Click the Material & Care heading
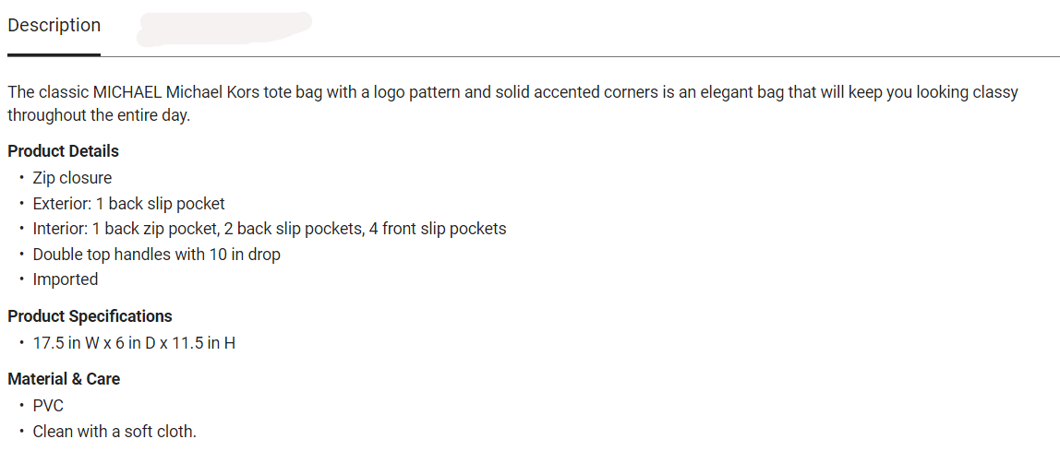Viewport: 1060px width, 475px height. (x=64, y=379)
